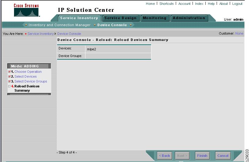Click the mlpe2 device value

point(92,49)
